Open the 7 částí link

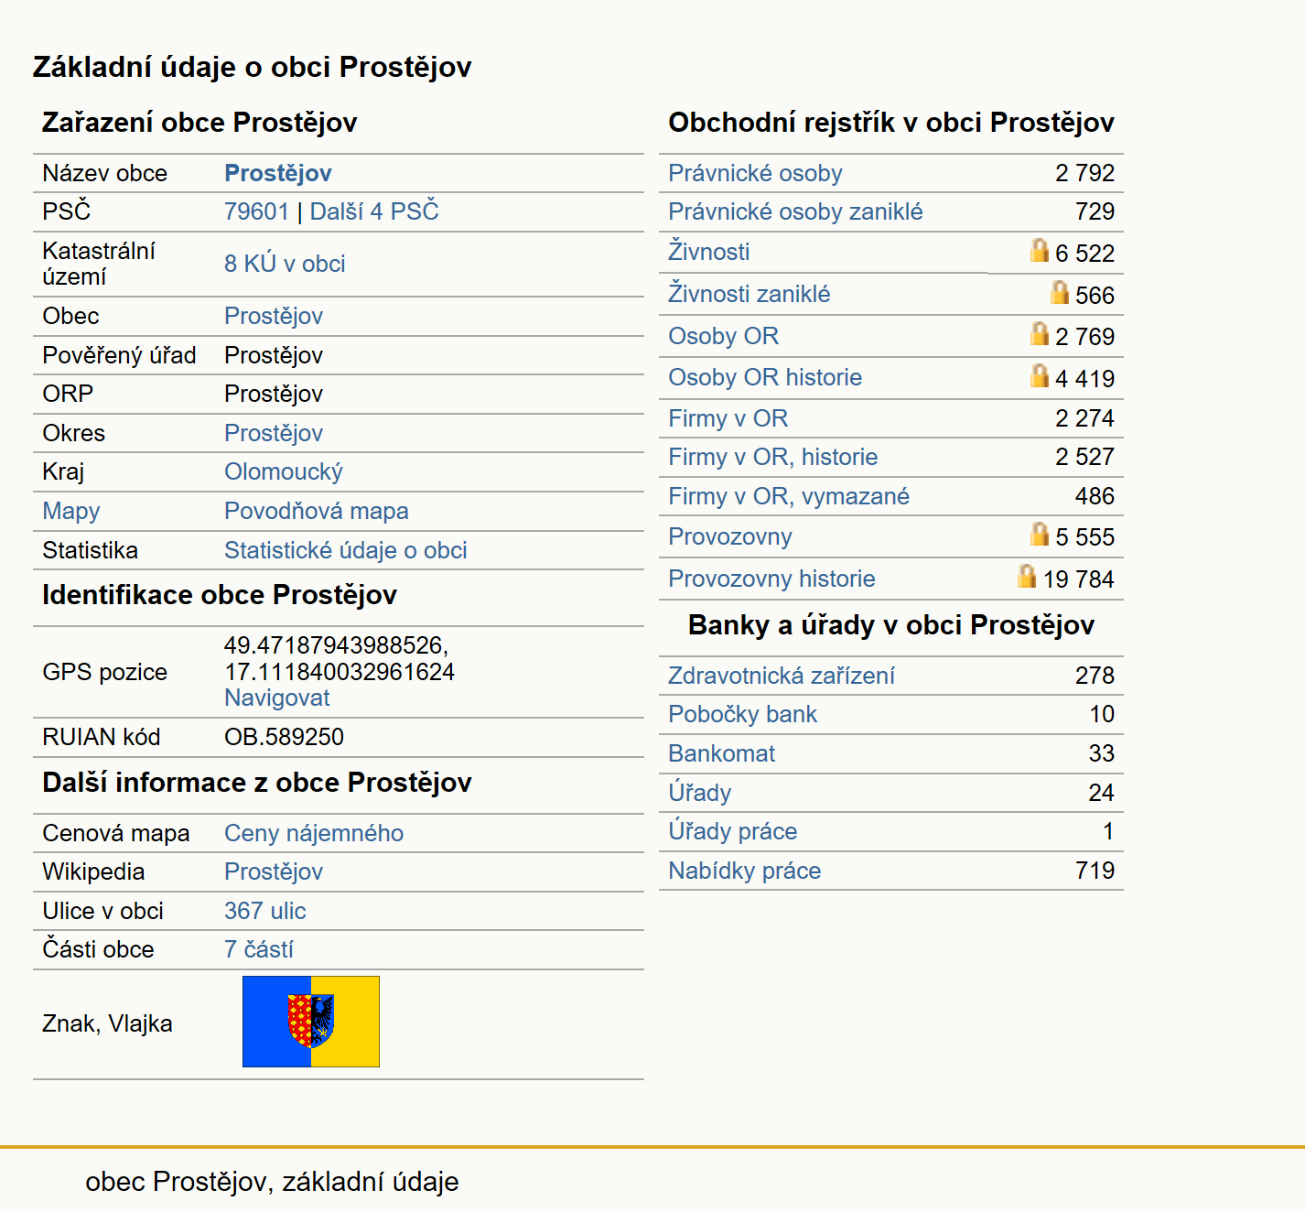coord(259,949)
